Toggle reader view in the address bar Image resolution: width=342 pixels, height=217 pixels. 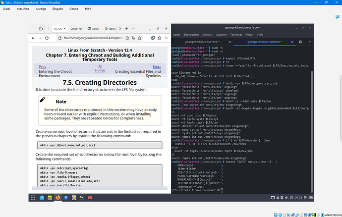coord(127,38)
